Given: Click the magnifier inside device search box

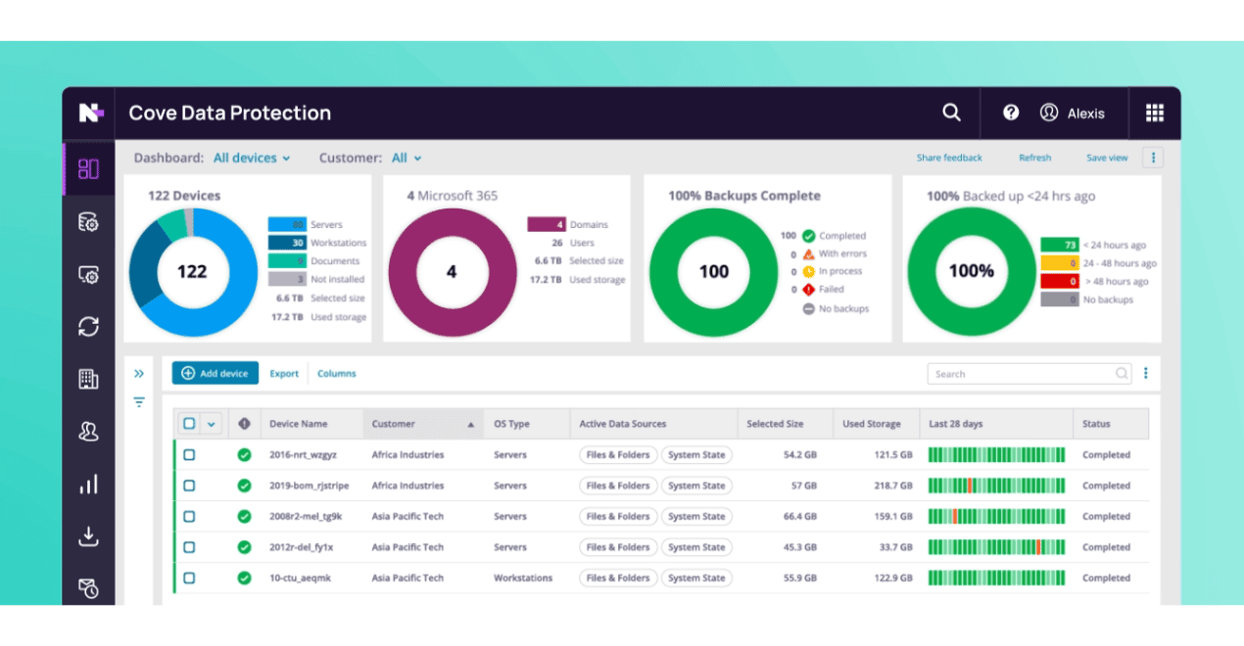Looking at the screenshot, I should pos(1122,373).
